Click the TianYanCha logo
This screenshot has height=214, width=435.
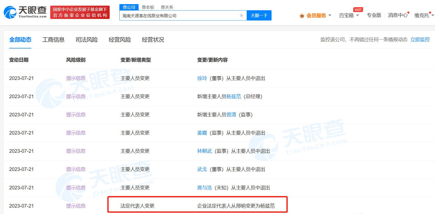tap(25, 12)
